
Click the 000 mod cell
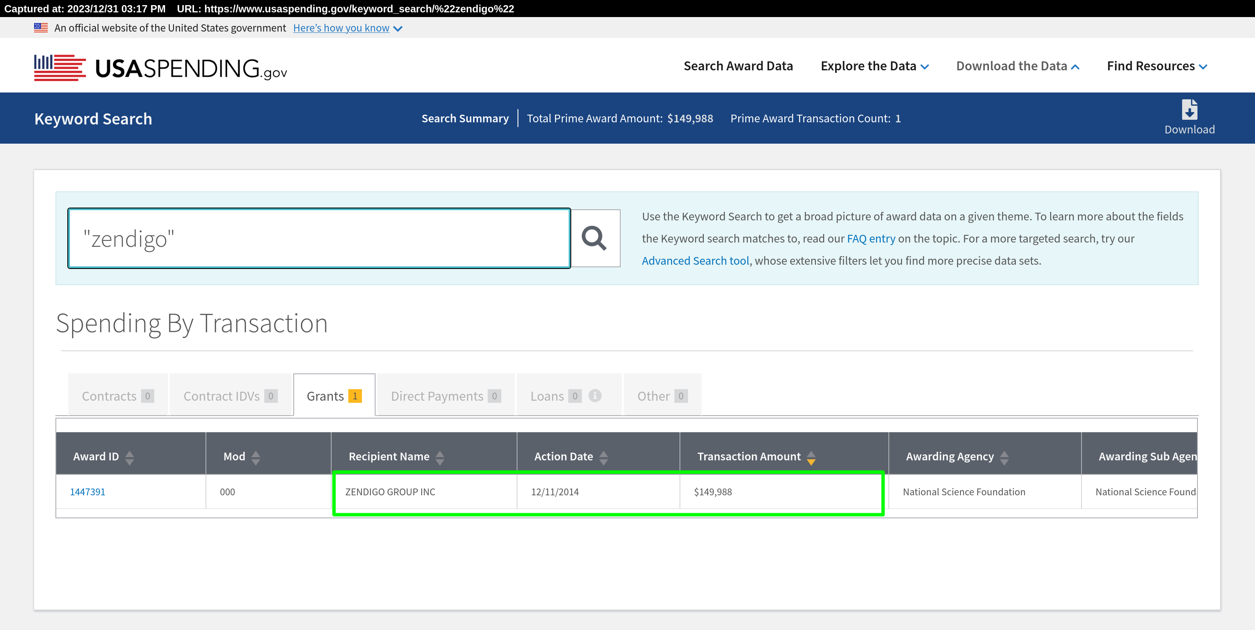[269, 491]
